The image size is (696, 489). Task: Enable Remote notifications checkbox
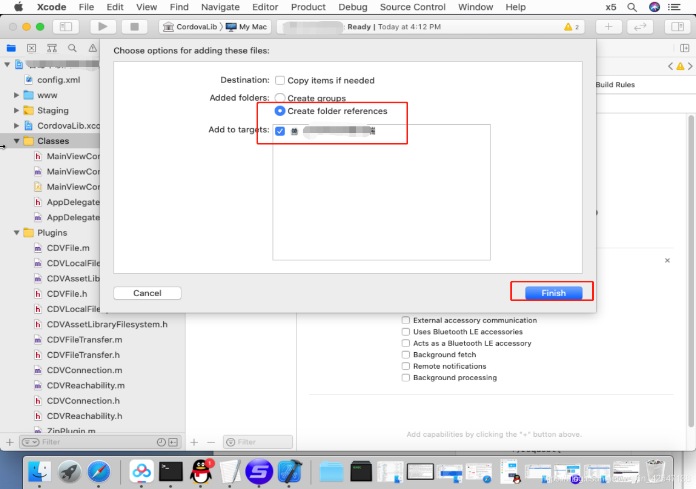click(405, 366)
